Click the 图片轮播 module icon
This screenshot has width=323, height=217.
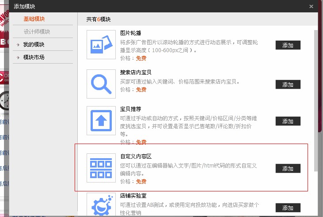point(101,45)
